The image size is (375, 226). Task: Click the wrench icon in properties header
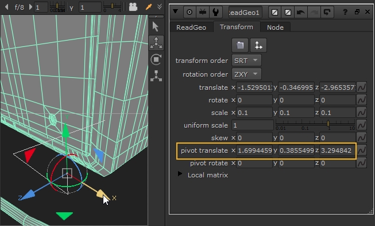[216, 12]
